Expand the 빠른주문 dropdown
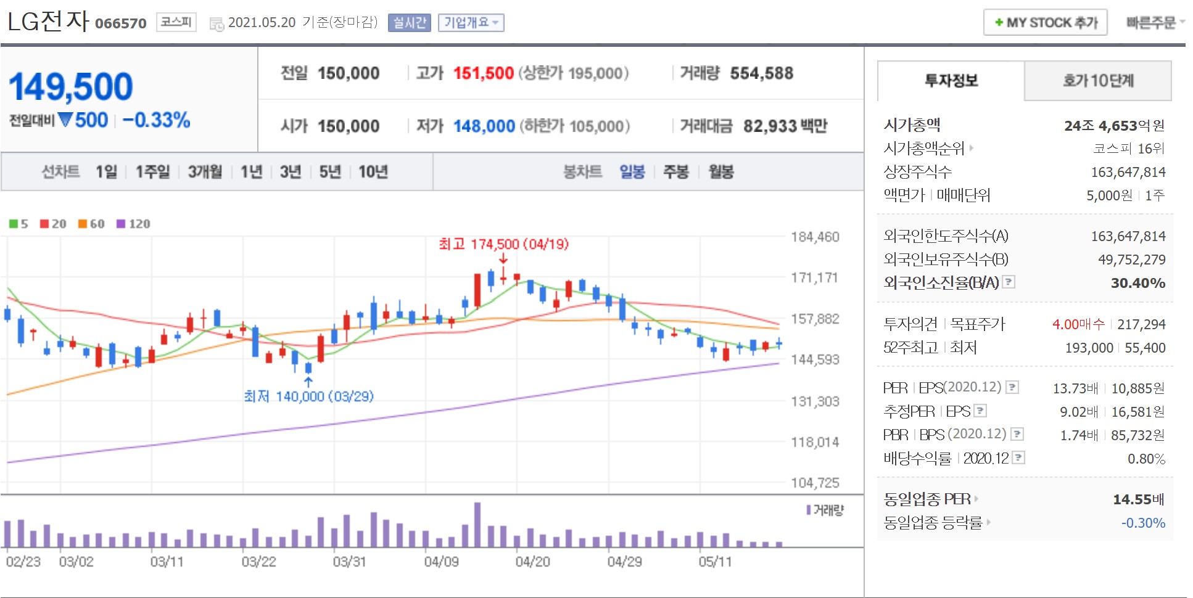 click(1155, 23)
